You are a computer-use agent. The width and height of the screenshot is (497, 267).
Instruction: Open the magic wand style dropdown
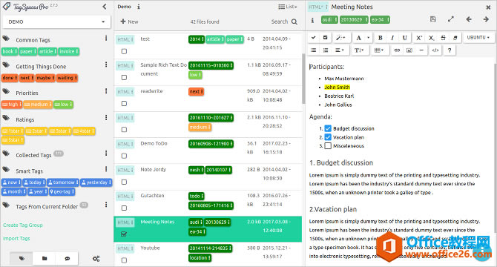click(x=340, y=38)
